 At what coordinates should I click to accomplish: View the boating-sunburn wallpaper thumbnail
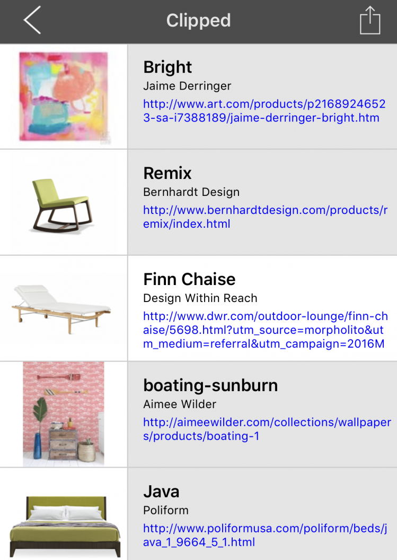pyautogui.click(x=64, y=414)
